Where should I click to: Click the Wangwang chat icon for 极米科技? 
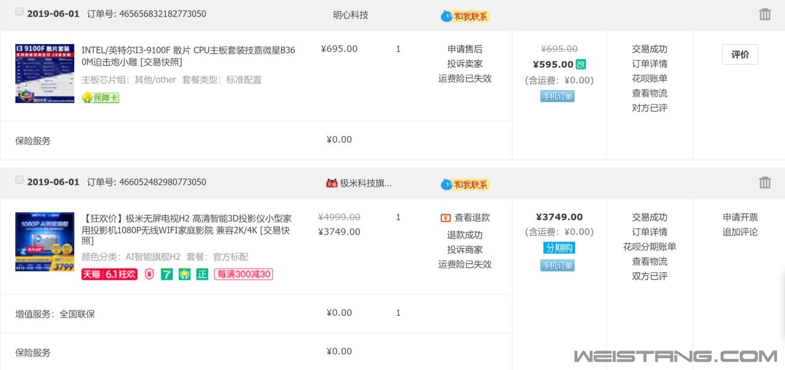point(447,184)
